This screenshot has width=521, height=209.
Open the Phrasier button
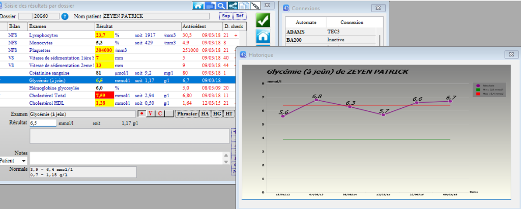click(186, 114)
